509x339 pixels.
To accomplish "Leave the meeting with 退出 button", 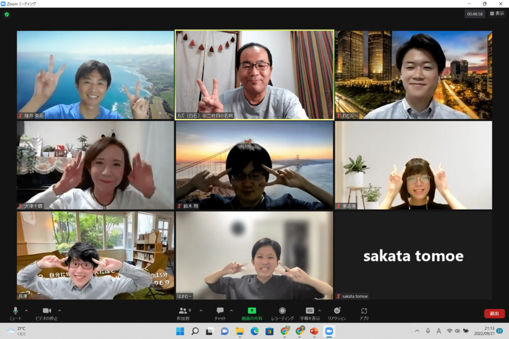I will (x=494, y=314).
